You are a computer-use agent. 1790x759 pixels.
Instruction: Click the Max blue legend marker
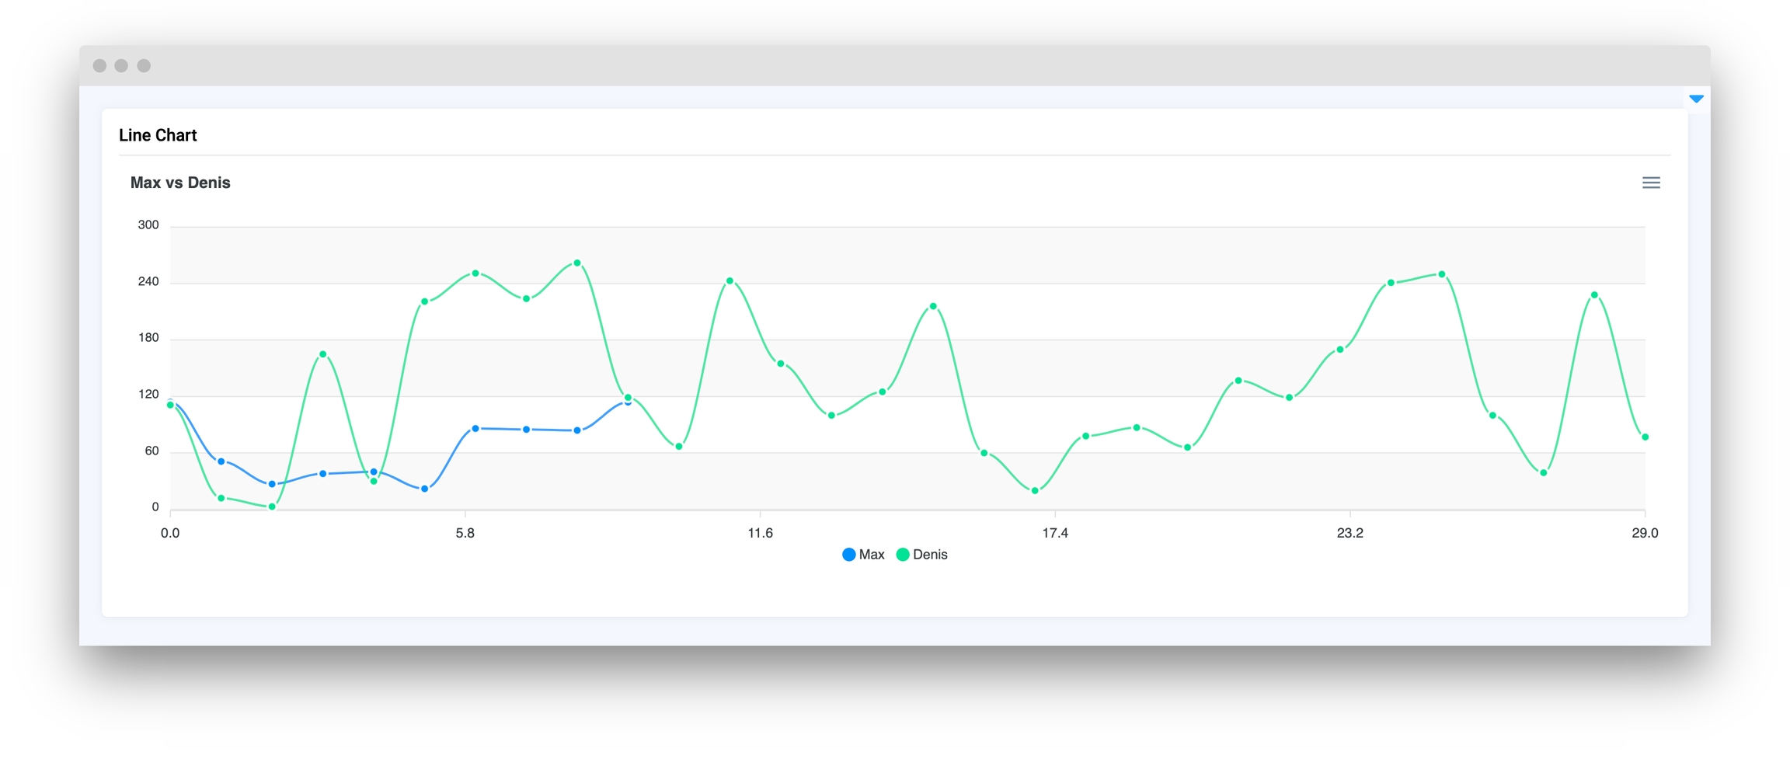(849, 555)
